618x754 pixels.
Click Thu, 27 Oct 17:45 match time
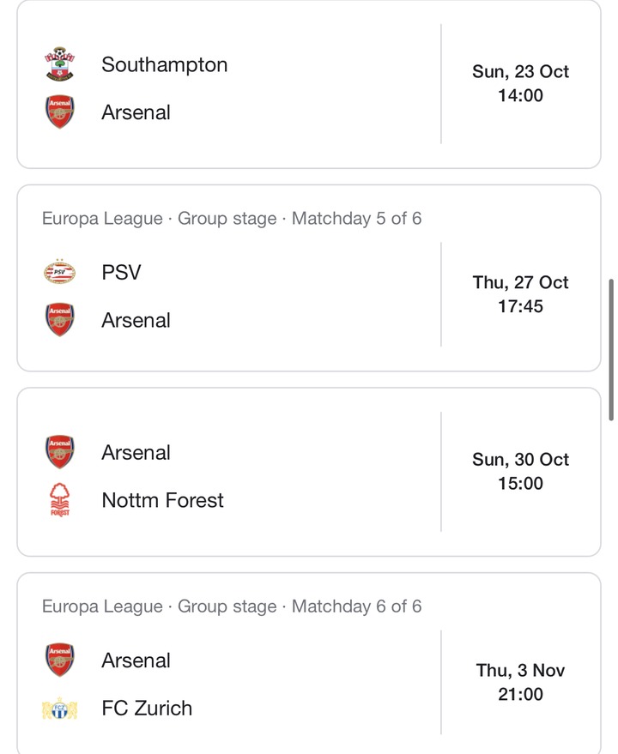[x=520, y=294]
